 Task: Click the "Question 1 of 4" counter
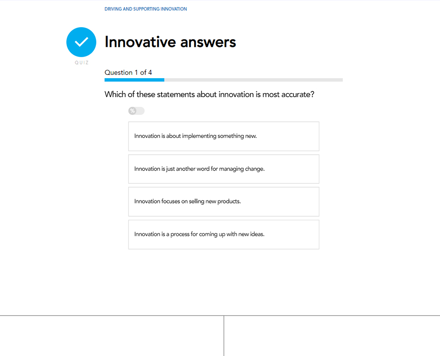(x=128, y=73)
